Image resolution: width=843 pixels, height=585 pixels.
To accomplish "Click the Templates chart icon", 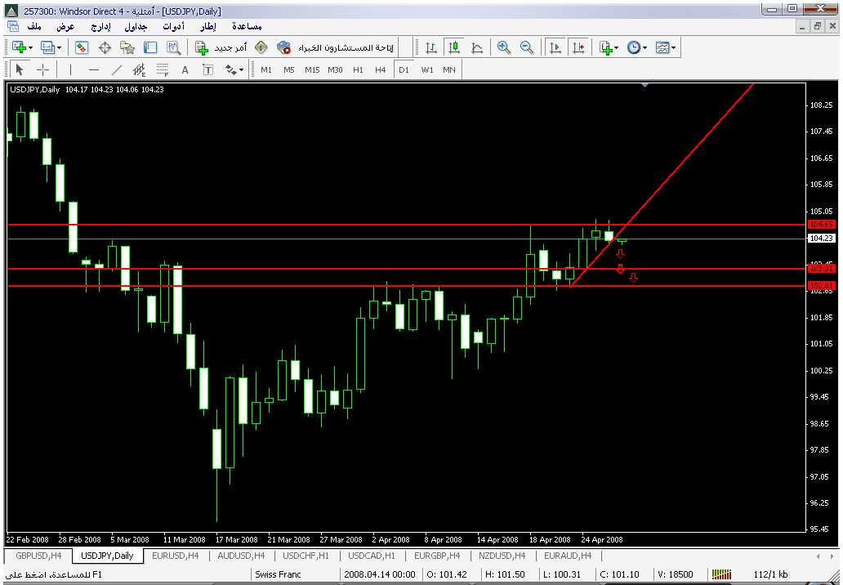I will [x=662, y=48].
